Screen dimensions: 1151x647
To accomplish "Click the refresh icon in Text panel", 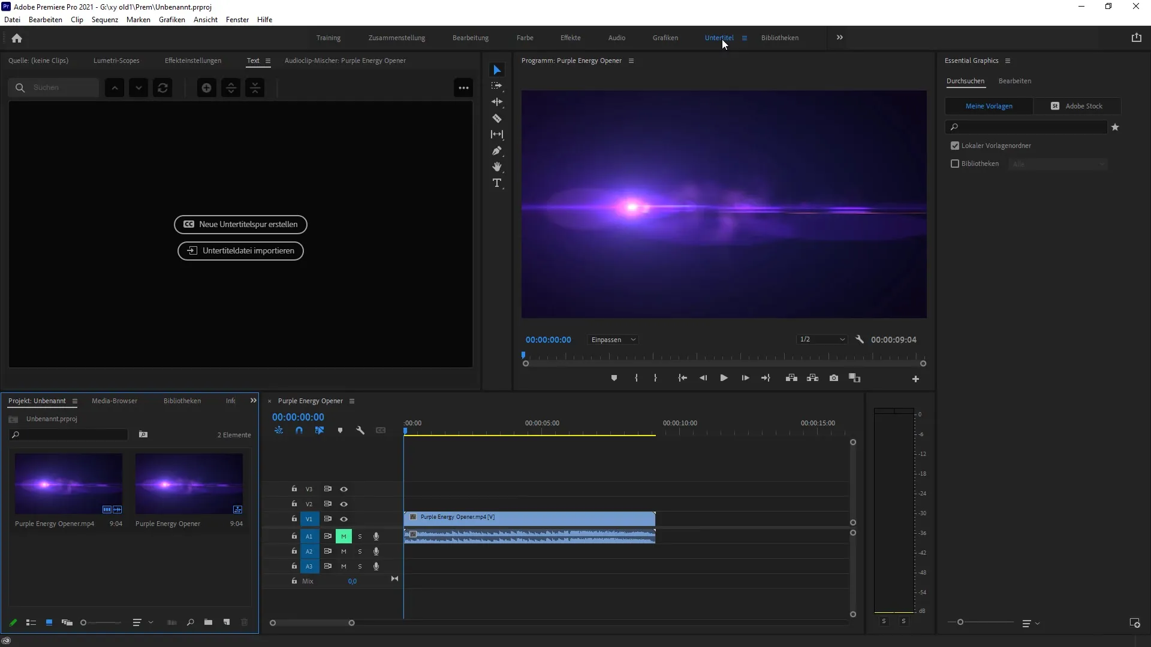I will [x=162, y=88].
